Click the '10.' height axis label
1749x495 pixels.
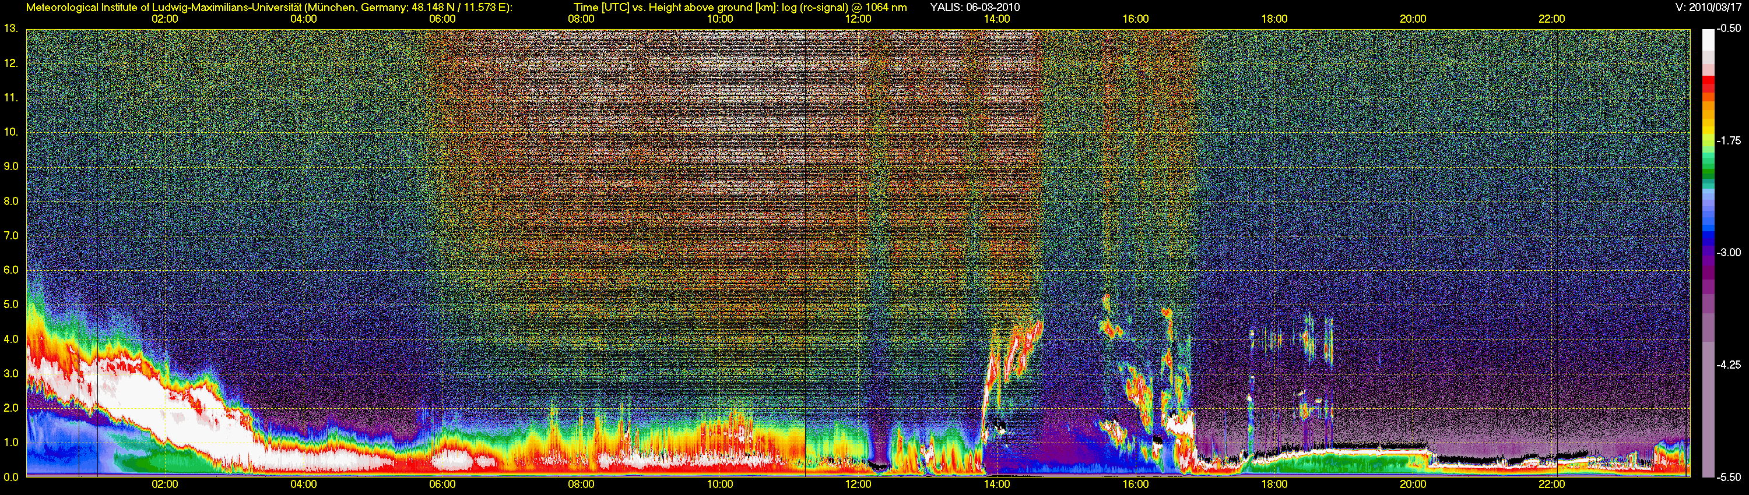11,132
